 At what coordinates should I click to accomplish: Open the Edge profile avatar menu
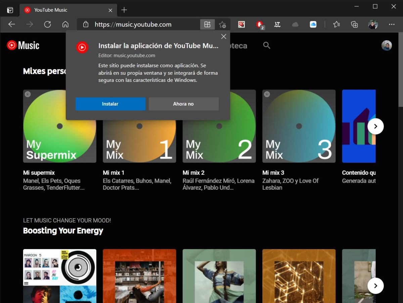(x=373, y=24)
